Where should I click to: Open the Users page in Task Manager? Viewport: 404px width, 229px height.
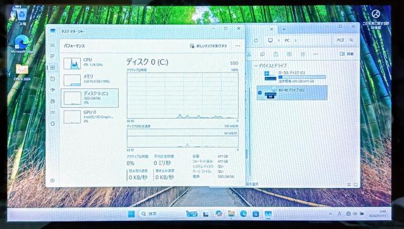(x=52, y=101)
